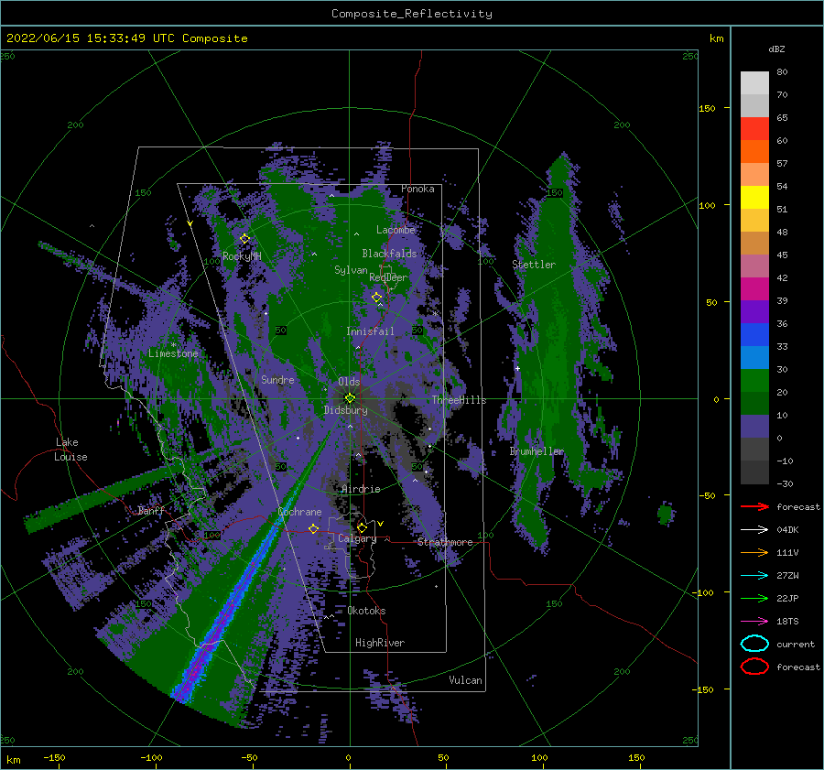Screen dimensions: 824x770
Task: Click the Banff town label
Action: 151,510
